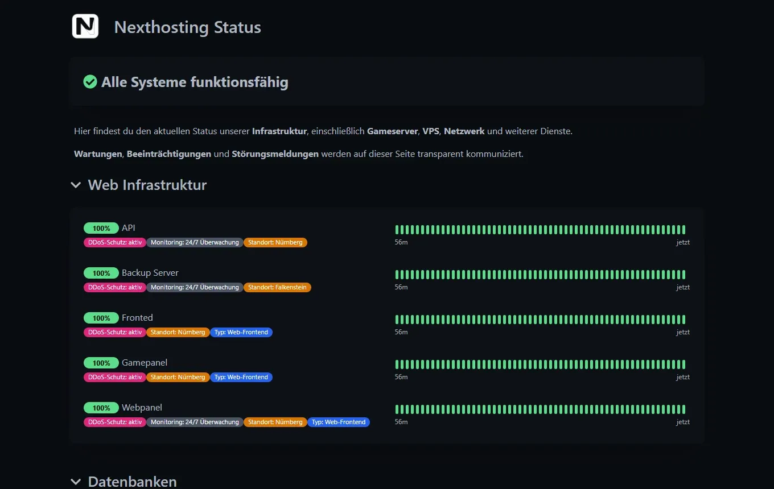Click Fronted's Typ: Web-Frontend tag
This screenshot has height=489, width=774.
coord(241,332)
